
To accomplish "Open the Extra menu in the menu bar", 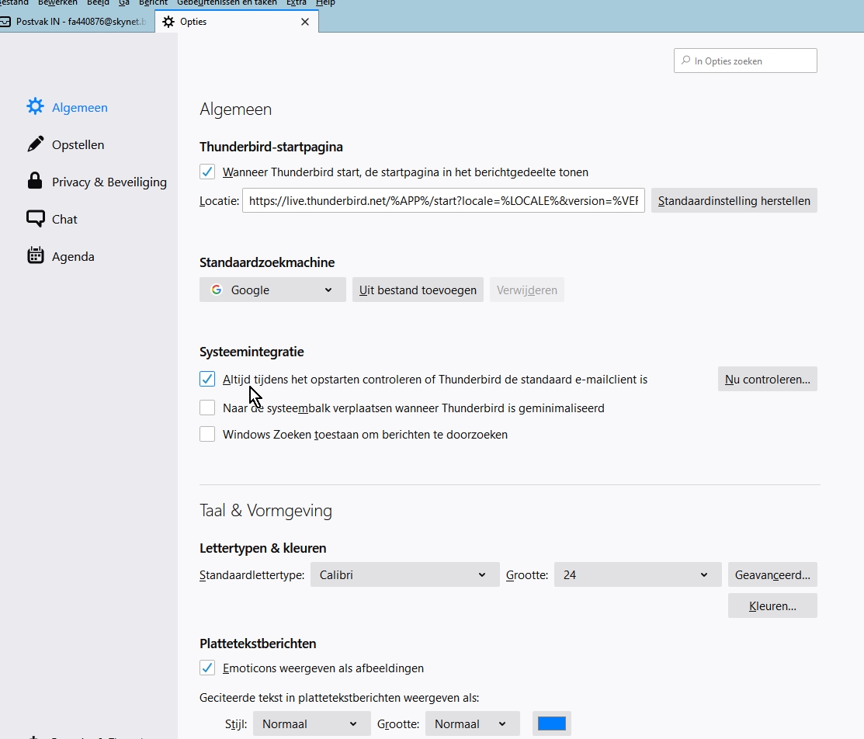I will [296, 3].
